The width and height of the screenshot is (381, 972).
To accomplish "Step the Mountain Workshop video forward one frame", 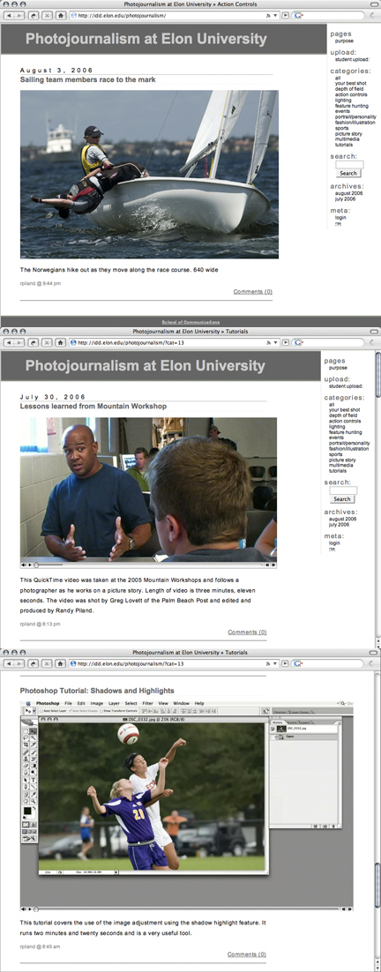I will (x=273, y=565).
